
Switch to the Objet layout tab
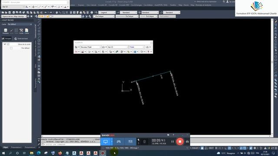pyautogui.click(x=6, y=147)
